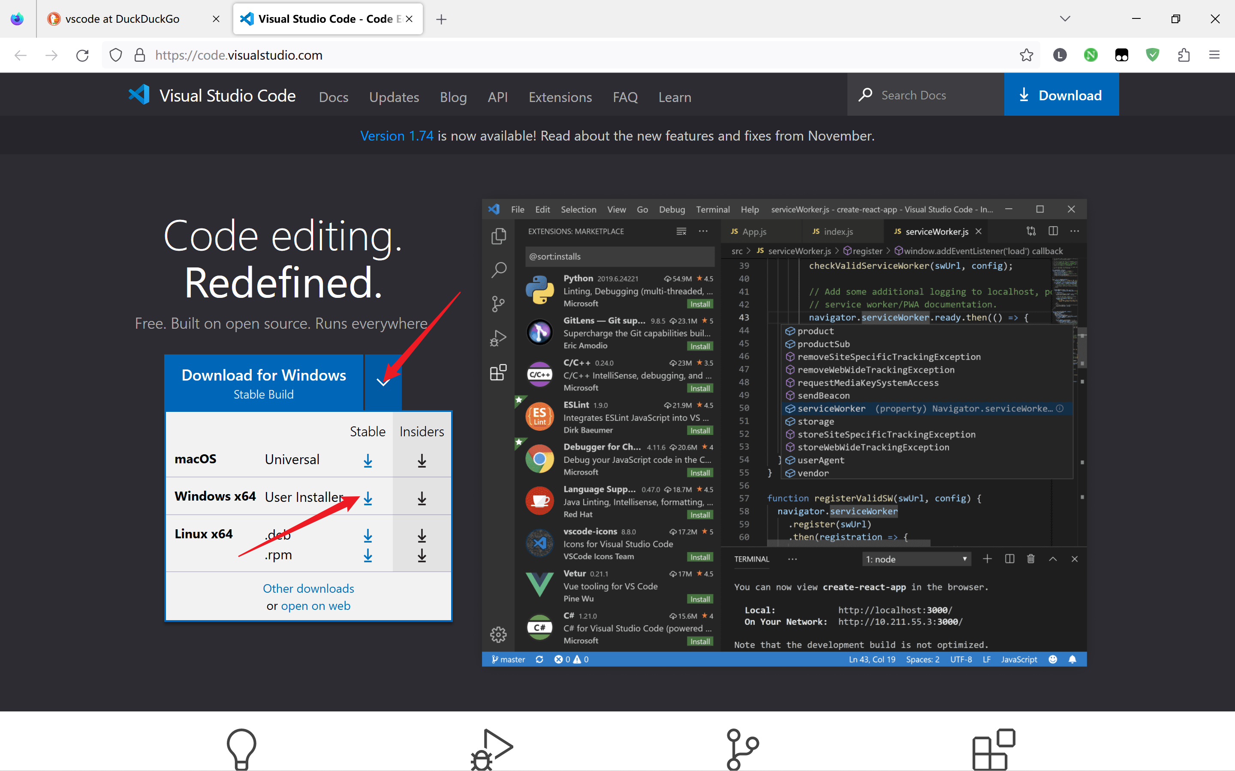Click the 'Windows x64' row label
This screenshot has width=1235, height=771.
click(215, 496)
